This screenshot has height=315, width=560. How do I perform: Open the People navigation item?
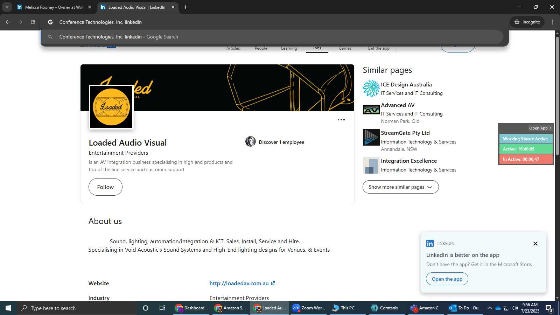click(261, 48)
